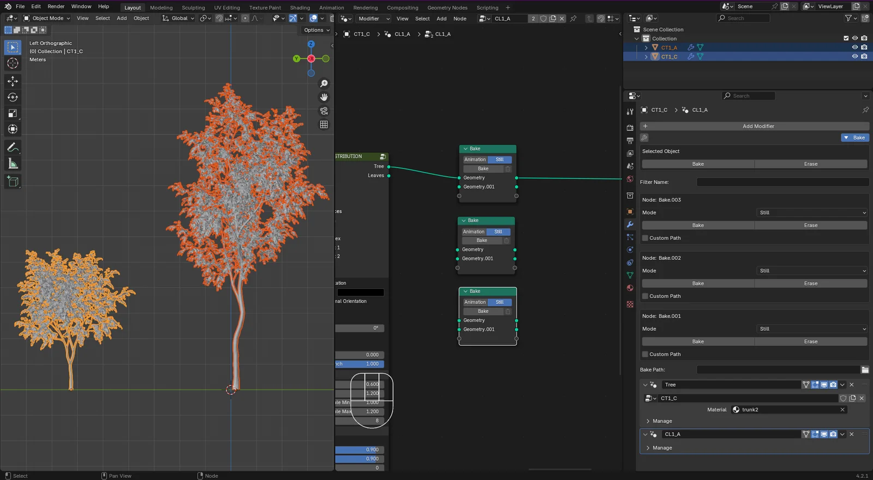Click the Bake Path folder icon
This screenshot has width=873, height=480.
coord(865,370)
